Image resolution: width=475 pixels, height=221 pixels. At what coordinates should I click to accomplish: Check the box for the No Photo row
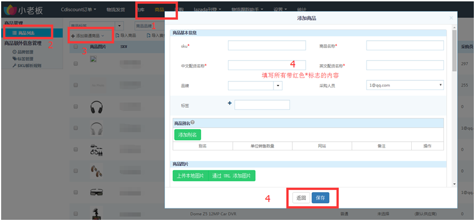[x=76, y=86]
